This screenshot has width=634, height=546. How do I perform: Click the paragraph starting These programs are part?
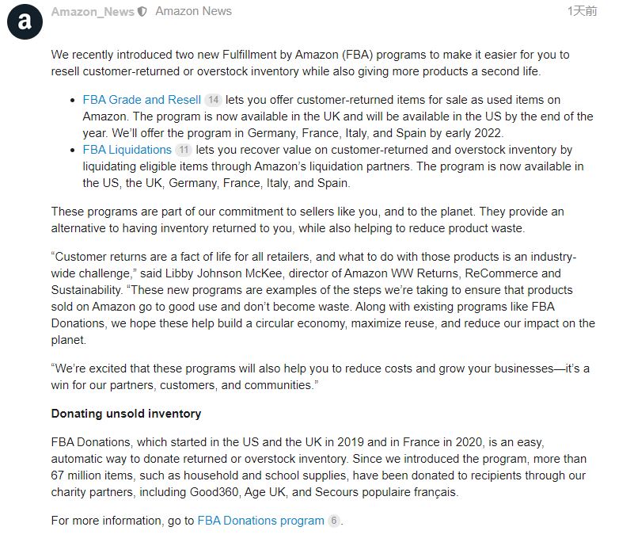tap(307, 220)
